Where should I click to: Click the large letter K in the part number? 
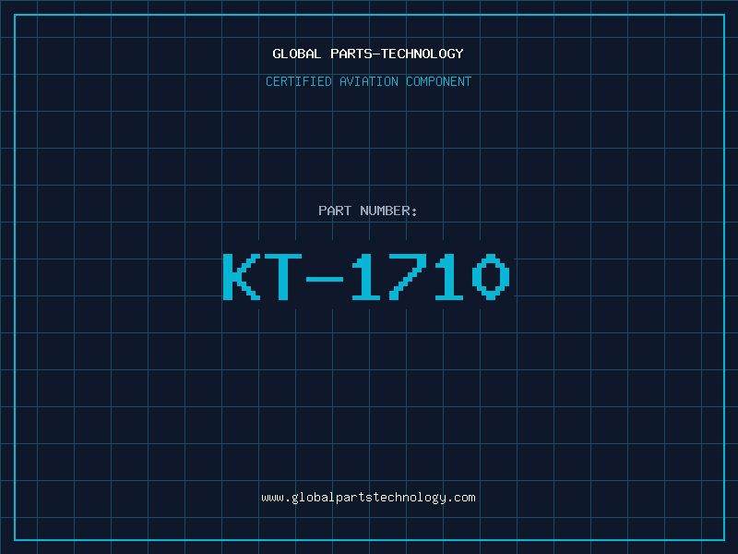241,277
